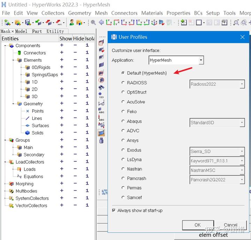Click the Save Model disk icon

click(x=28, y=23)
